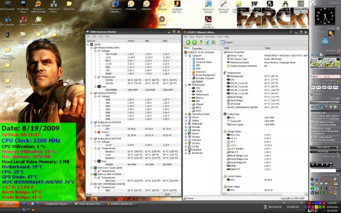Collapse the Q6600 root node in Hardware Monitor
Image resolution: width=341 pixels, height=213 pixels.
(88, 44)
